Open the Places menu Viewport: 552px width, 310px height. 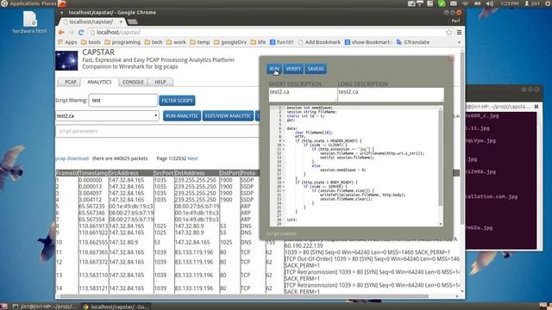tap(48, 3)
